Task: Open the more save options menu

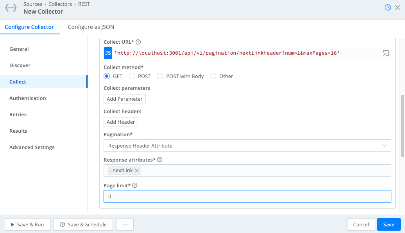Action: 125,224
